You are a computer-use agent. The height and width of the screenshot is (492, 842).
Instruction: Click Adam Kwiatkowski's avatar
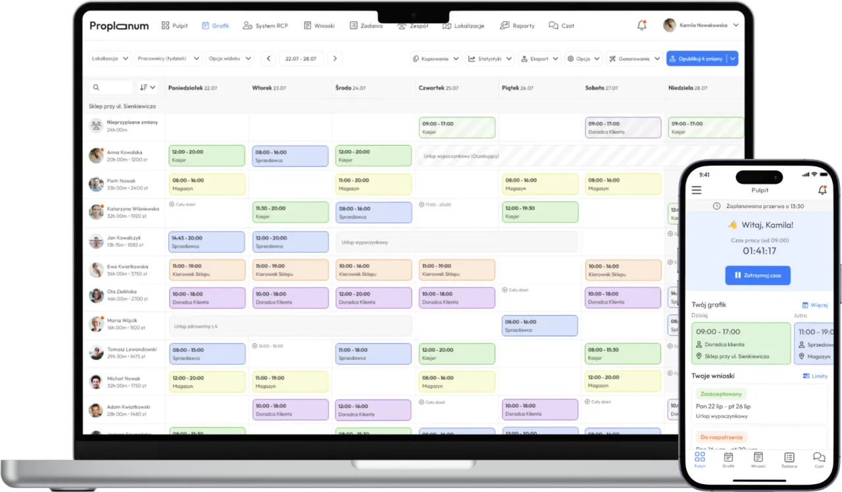pyautogui.click(x=96, y=410)
